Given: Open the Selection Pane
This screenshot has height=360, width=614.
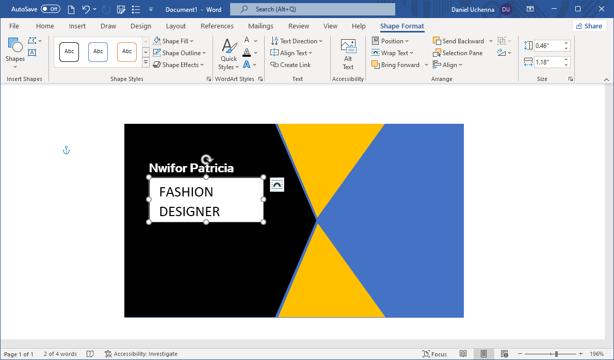Looking at the screenshot, I should tap(458, 53).
